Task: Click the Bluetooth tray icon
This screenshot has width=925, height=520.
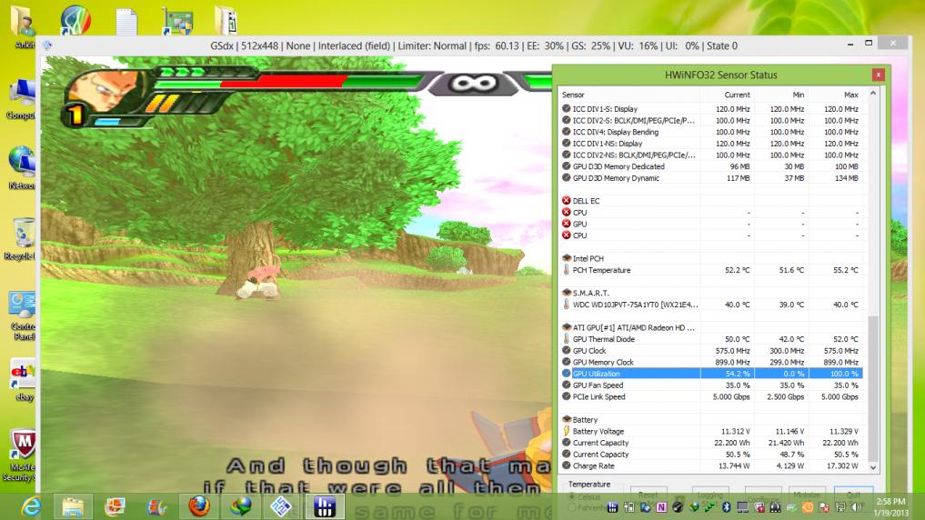Action: click(x=726, y=507)
